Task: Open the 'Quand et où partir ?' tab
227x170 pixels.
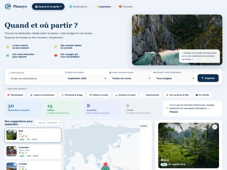Action: pos(48,7)
